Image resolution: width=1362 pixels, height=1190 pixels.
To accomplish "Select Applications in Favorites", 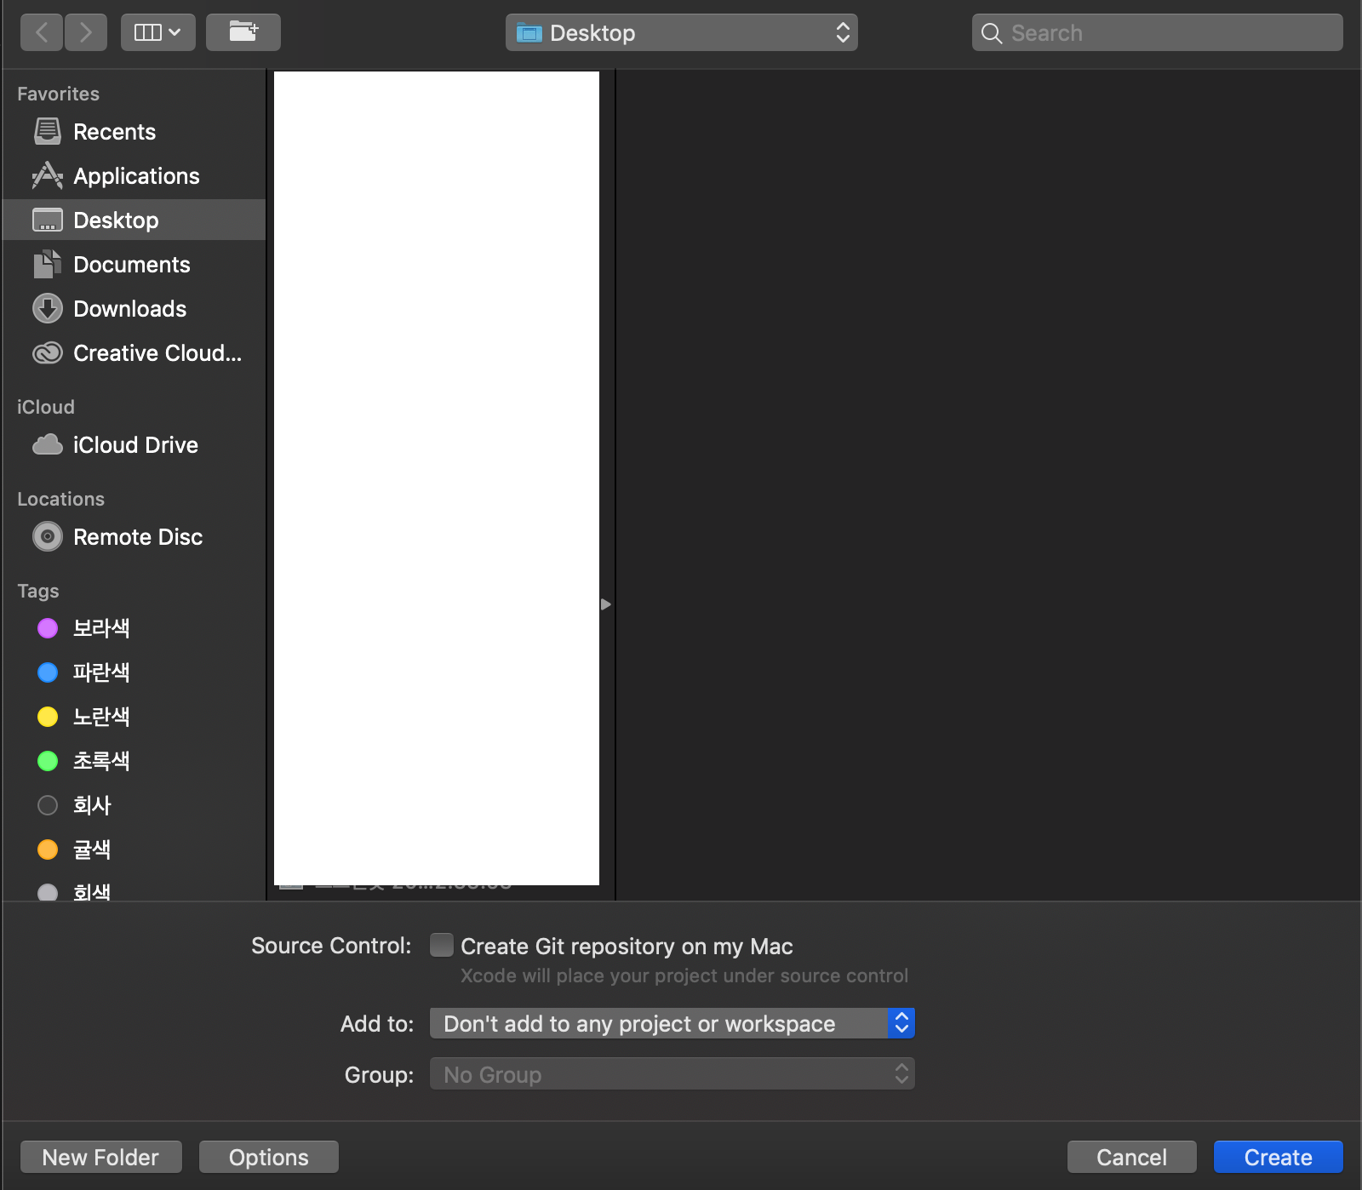I will [134, 176].
